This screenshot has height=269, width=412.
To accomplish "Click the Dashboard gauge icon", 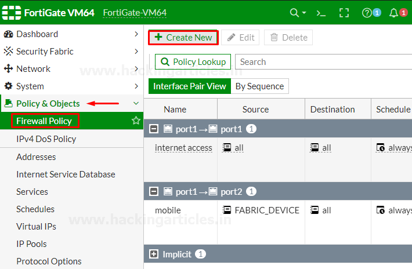I will coord(8,34).
